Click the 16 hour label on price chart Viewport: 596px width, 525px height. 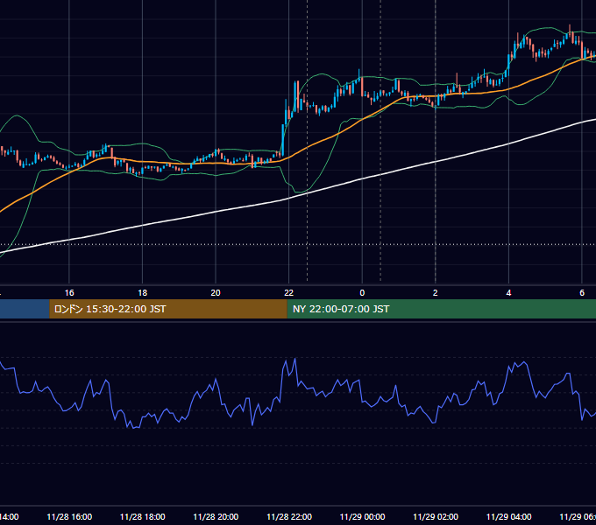(x=69, y=293)
